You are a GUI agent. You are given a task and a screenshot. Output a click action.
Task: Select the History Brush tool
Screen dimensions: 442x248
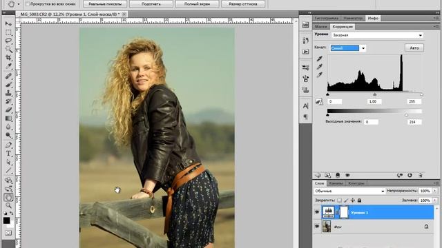(x=8, y=101)
